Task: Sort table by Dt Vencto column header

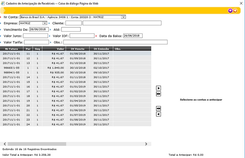Action: [77, 49]
